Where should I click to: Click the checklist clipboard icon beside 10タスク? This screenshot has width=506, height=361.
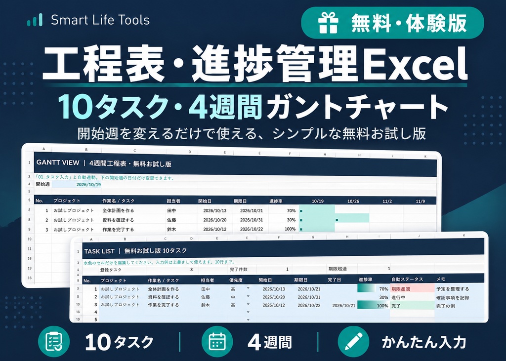click(x=53, y=341)
